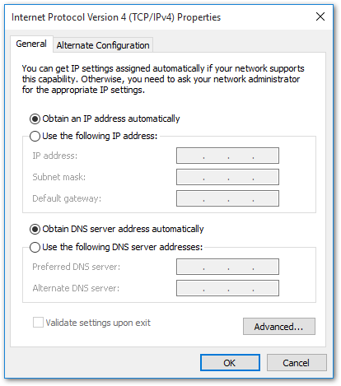The width and height of the screenshot is (341, 386).
Task: Click the Alternate DNS server field
Action: click(x=227, y=288)
